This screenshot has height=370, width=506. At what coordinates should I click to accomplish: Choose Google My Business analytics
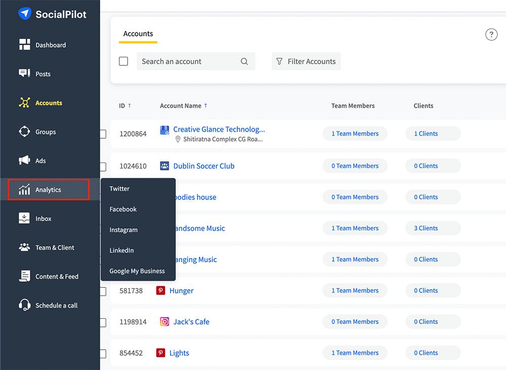[x=137, y=271]
